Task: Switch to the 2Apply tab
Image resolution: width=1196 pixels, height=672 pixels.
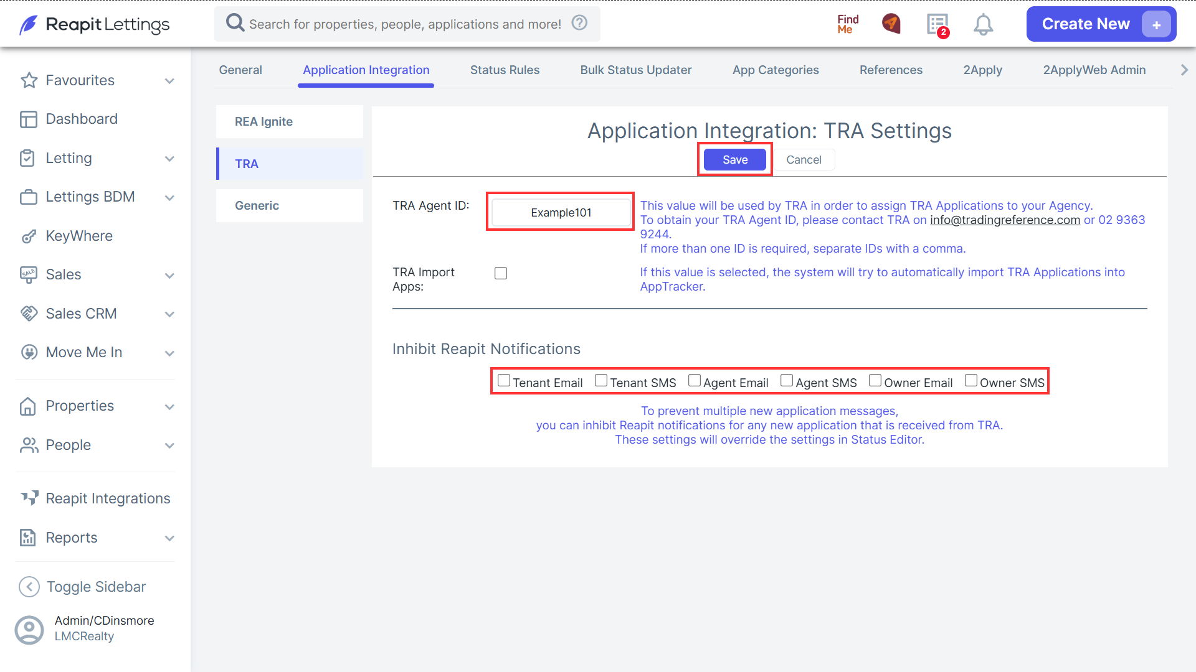Action: [x=982, y=70]
